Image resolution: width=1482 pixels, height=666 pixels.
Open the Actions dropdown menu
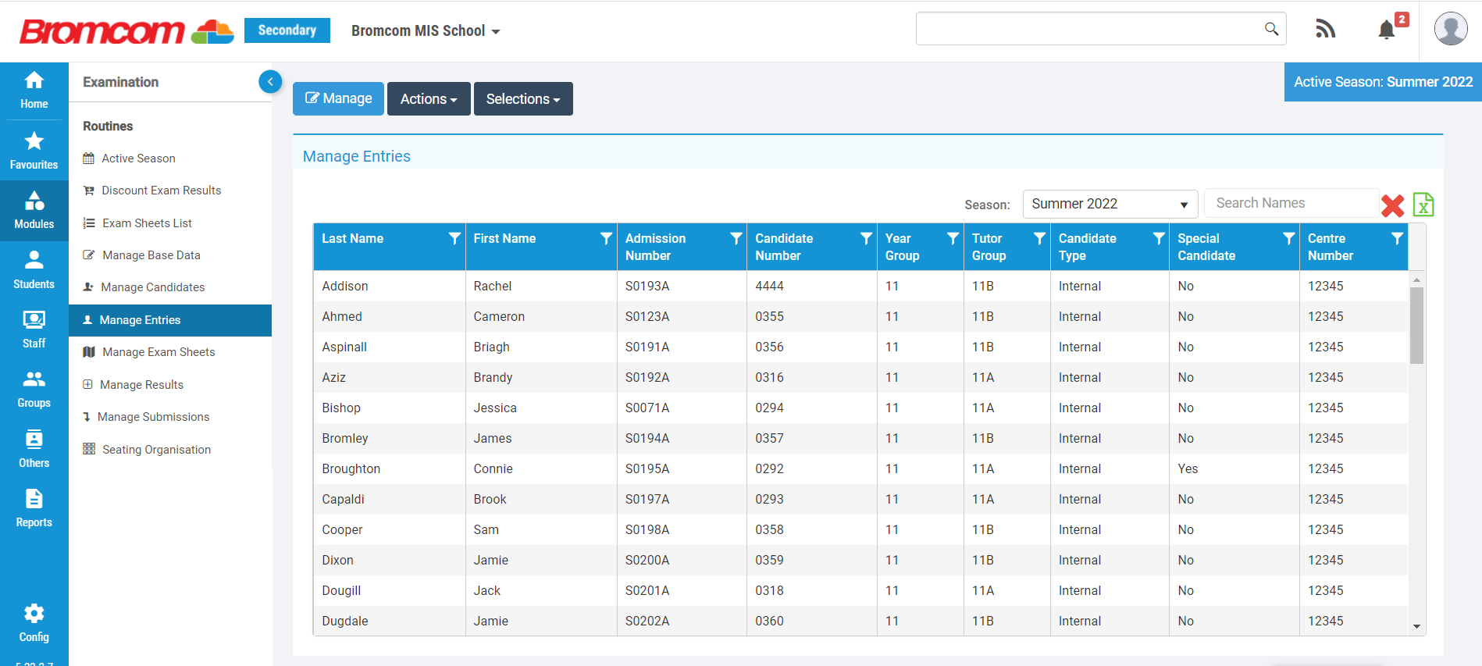(429, 99)
